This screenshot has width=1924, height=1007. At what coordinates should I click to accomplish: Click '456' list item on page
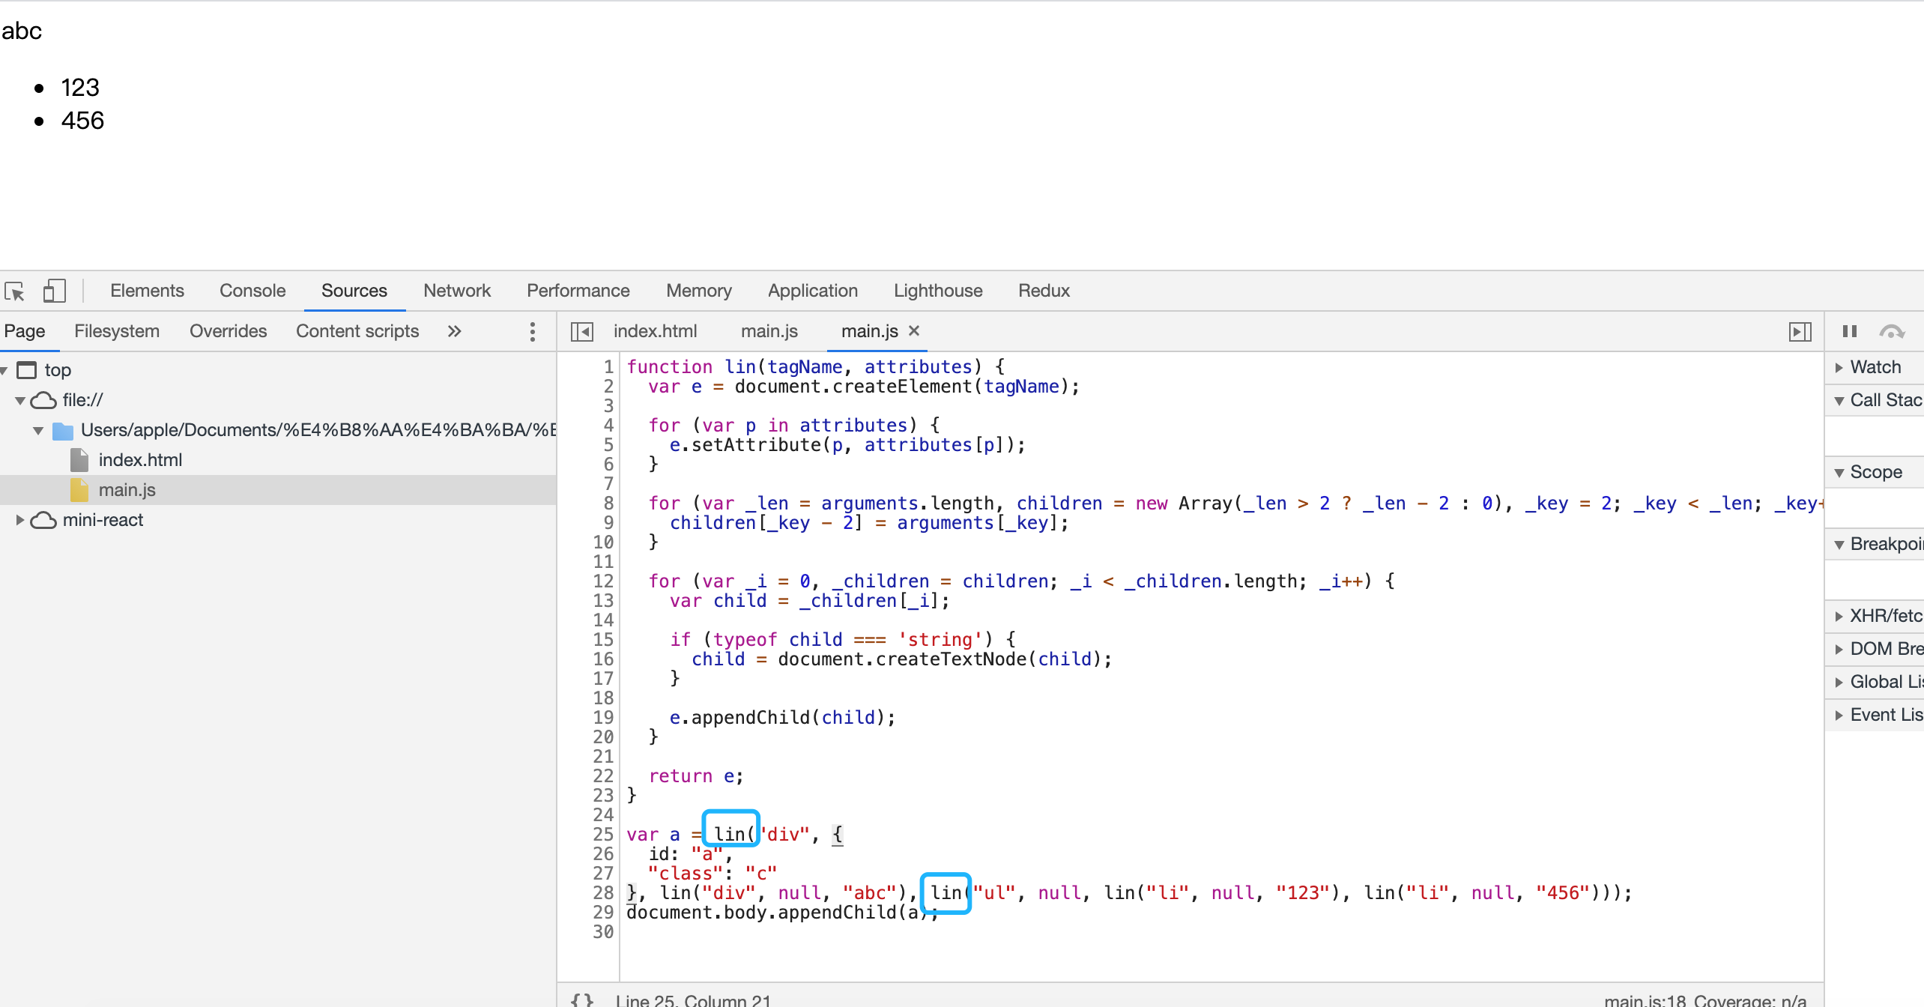click(82, 121)
